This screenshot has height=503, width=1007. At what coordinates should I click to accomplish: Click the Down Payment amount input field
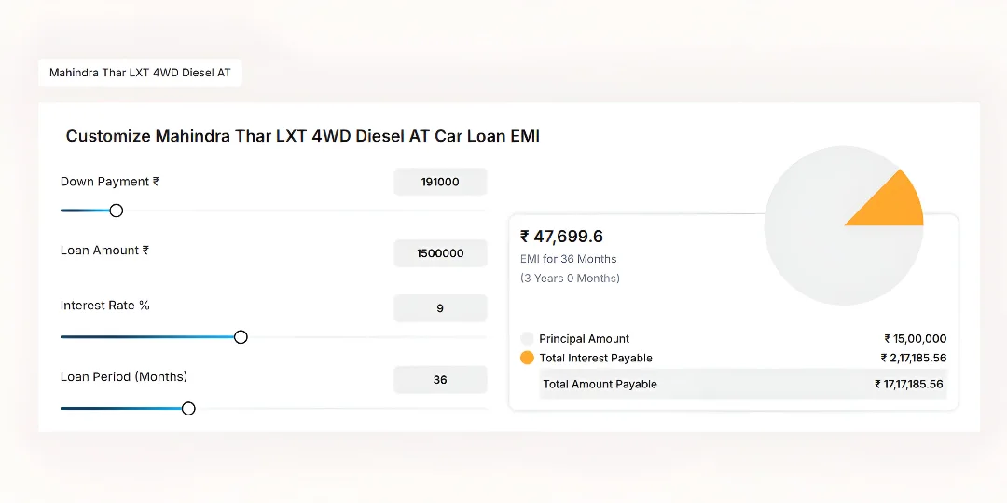pyautogui.click(x=440, y=183)
